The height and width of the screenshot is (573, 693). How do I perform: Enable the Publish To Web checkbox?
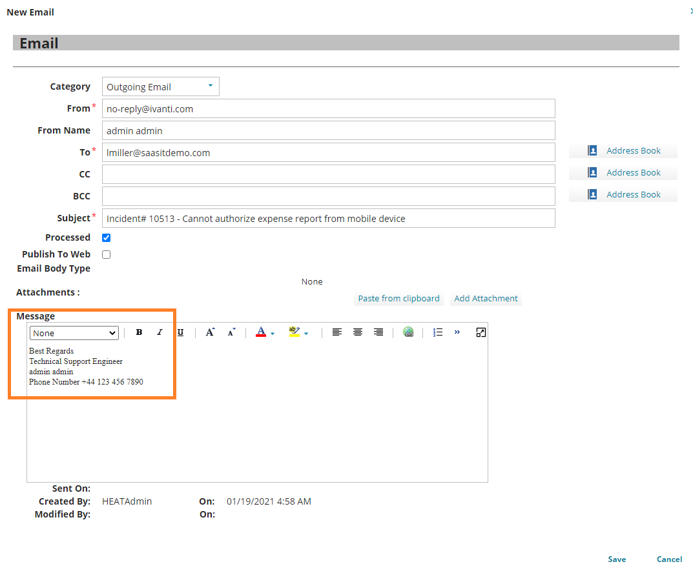107,254
